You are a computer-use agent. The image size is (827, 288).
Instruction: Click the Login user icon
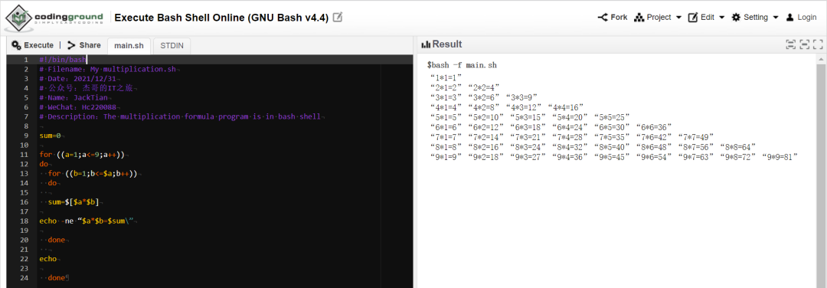click(790, 18)
